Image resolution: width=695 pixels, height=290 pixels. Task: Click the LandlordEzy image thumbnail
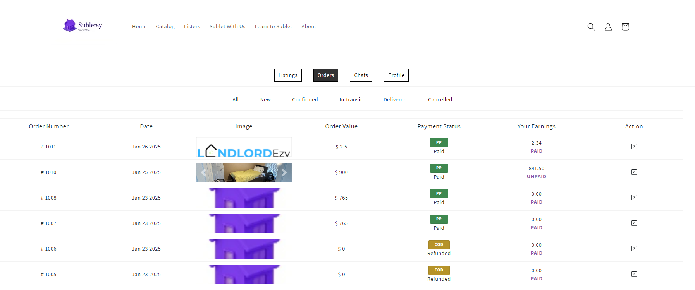pyautogui.click(x=244, y=147)
